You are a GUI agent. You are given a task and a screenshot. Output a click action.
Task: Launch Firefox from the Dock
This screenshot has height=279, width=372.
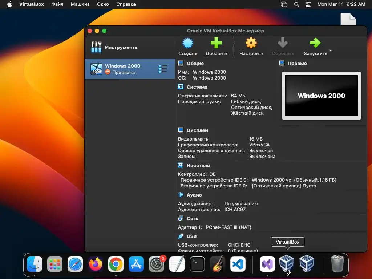pyautogui.click(x=96, y=264)
